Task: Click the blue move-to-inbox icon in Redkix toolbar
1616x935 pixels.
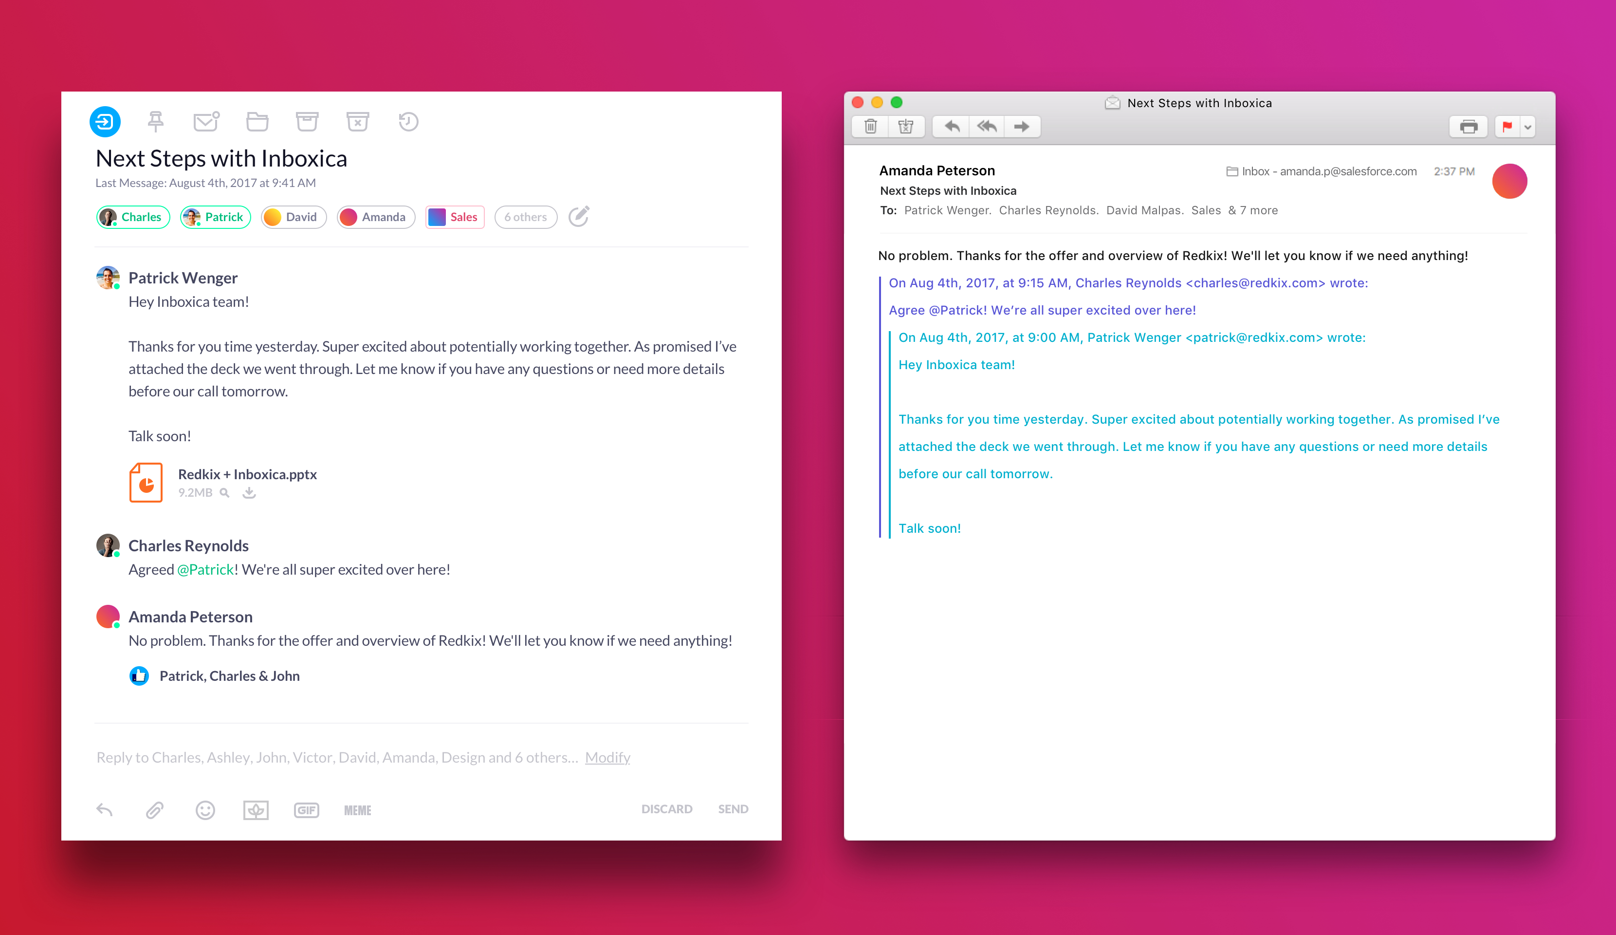Action: [105, 122]
